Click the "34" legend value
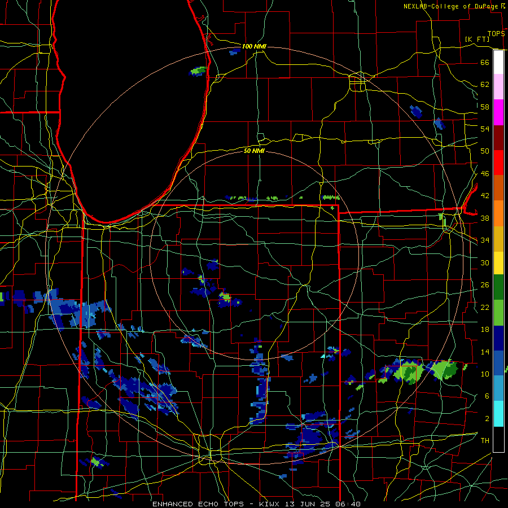Image resolution: width=508 pixels, height=508 pixels. (485, 240)
